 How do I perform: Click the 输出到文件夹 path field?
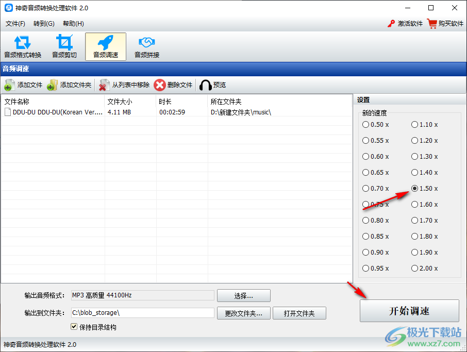click(143, 313)
